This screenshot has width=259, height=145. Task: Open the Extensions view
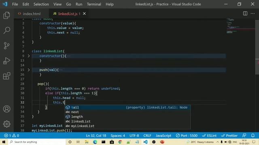click(6, 76)
